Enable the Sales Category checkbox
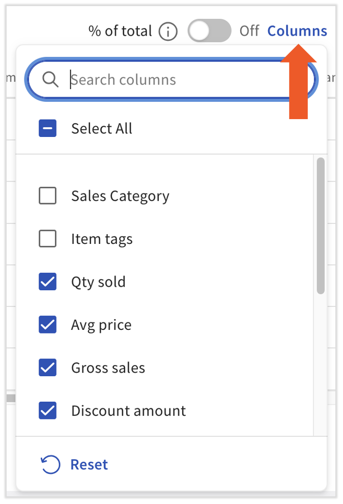The width and height of the screenshot is (343, 504). click(x=47, y=195)
